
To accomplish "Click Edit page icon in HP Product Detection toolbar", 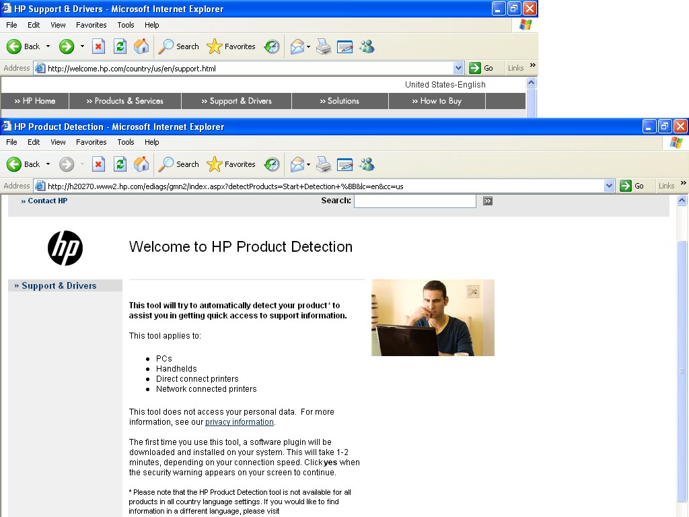I will [345, 164].
